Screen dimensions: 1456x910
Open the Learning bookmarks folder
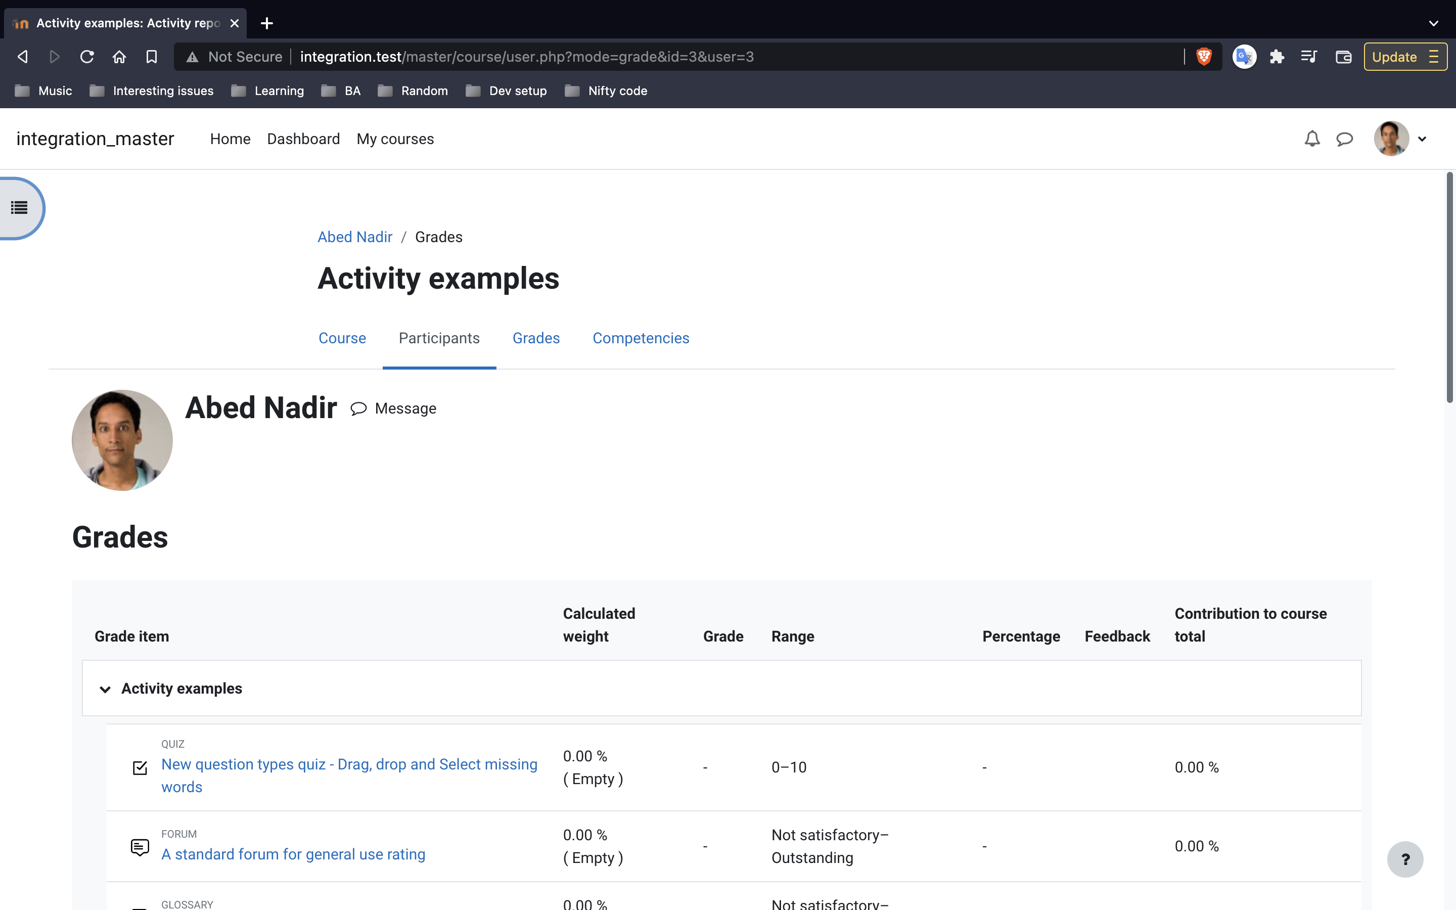(268, 91)
